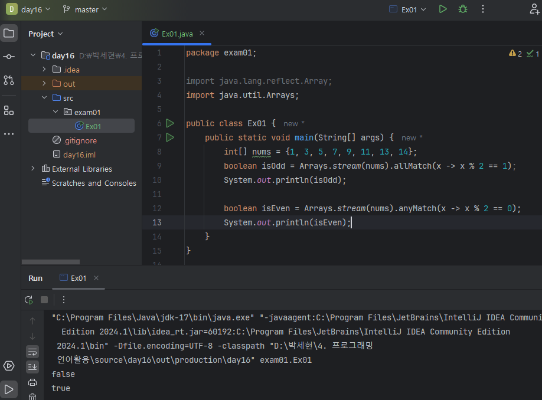Toggle the Project tool window folder icon
542x400 pixels.
pyautogui.click(x=9, y=33)
